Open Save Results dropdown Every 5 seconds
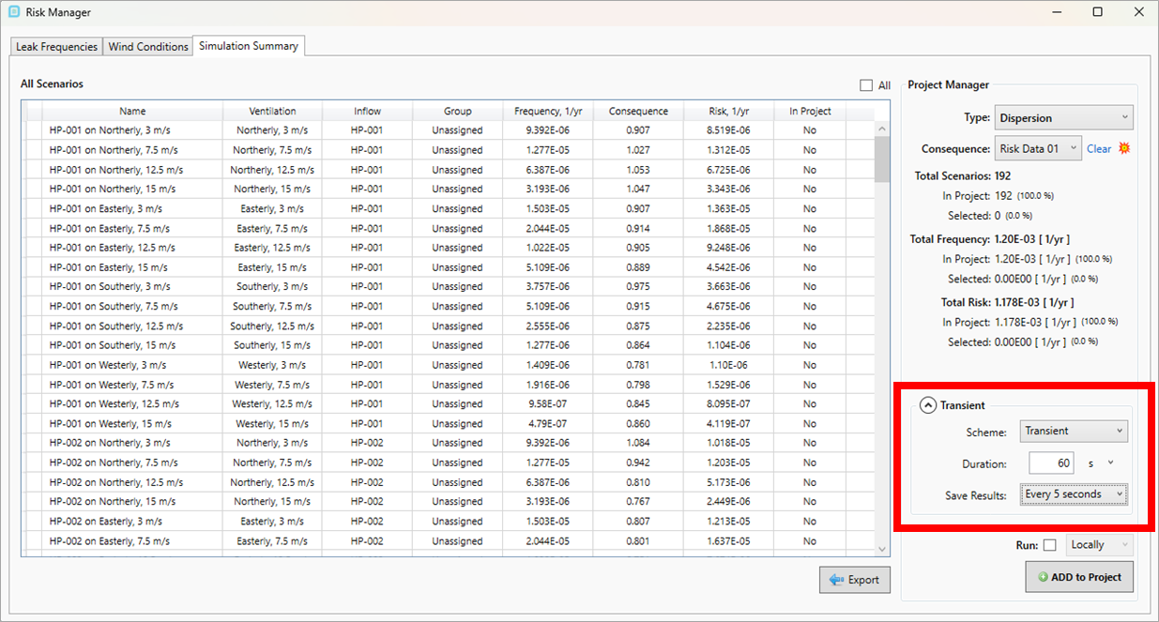 click(x=1074, y=494)
